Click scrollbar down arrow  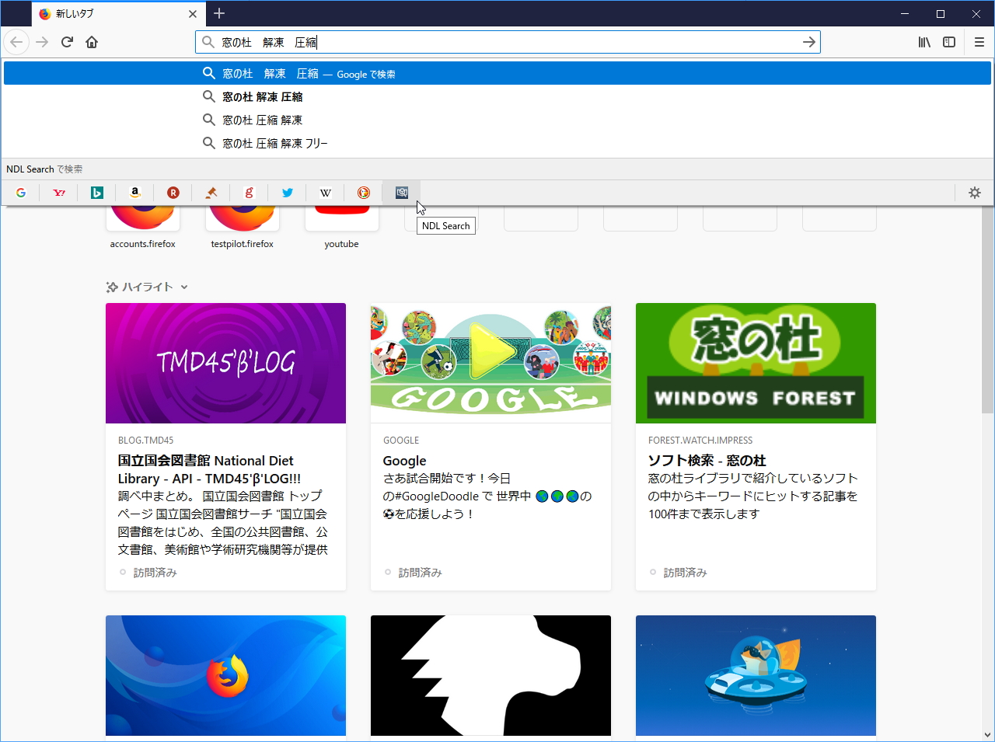tap(987, 734)
